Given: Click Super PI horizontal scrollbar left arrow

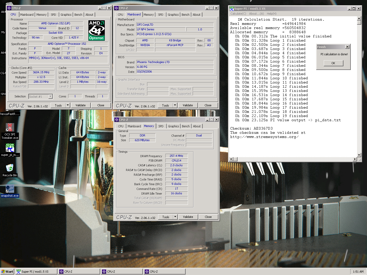Looking at the screenshot, I should (231, 159).
